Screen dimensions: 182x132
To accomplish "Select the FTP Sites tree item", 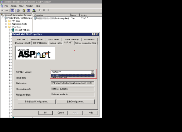I will coord(16,21).
